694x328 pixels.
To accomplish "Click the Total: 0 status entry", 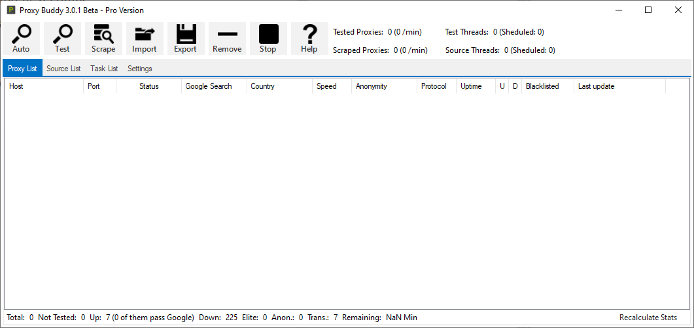I will click(20, 318).
